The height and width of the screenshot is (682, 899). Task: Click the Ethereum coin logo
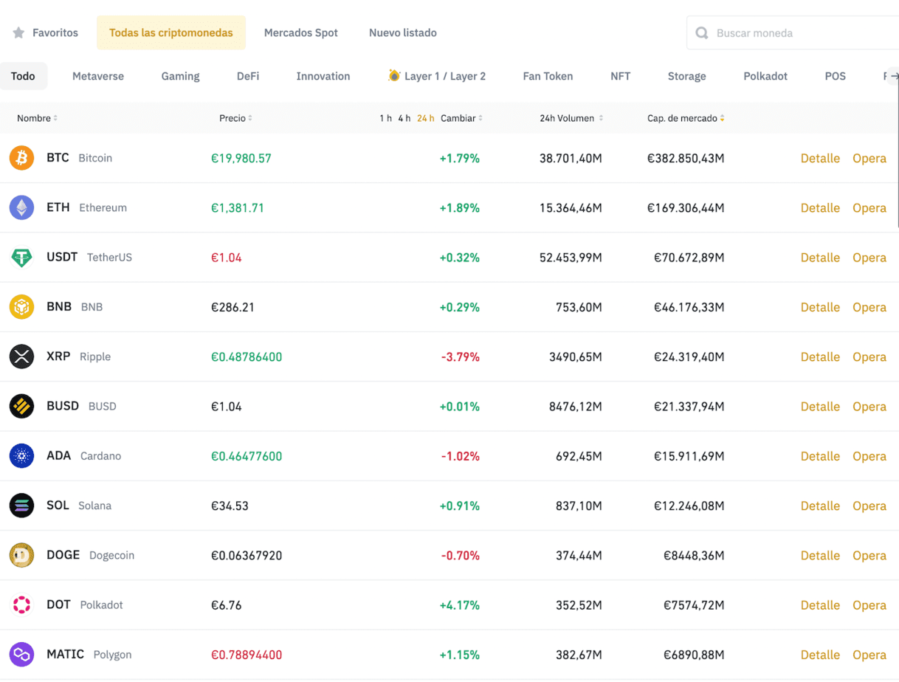coord(21,207)
